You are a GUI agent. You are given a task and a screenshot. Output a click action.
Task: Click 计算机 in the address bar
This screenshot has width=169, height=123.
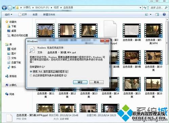(x=27, y=7)
